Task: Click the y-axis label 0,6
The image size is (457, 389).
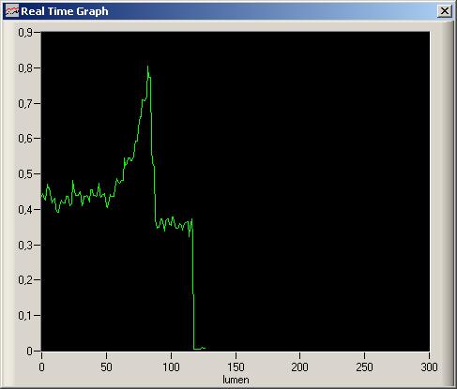Action: 25,139
